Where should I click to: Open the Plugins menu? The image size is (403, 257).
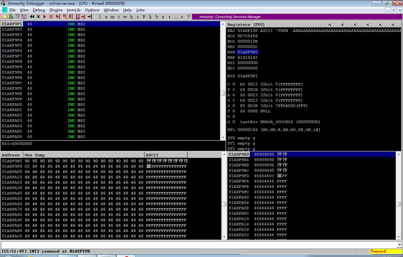point(56,10)
